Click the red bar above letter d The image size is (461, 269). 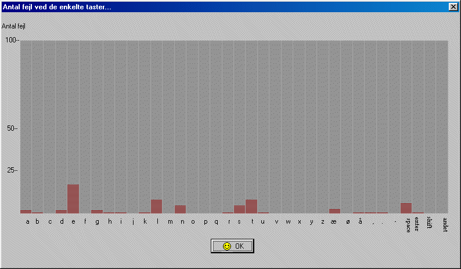point(61,211)
